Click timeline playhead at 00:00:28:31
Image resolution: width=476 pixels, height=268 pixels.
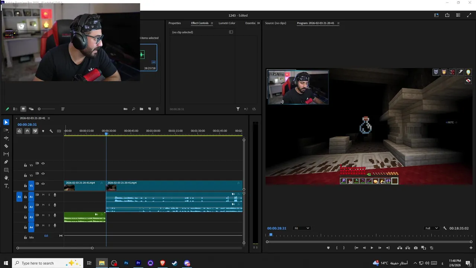point(106,134)
